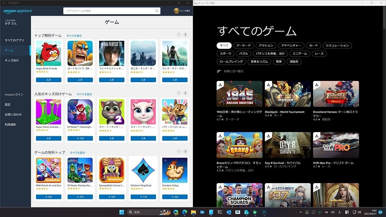Click the sort order icon in Play Games
Image resolution: width=386 pixels, height=217 pixels.
click(x=219, y=71)
